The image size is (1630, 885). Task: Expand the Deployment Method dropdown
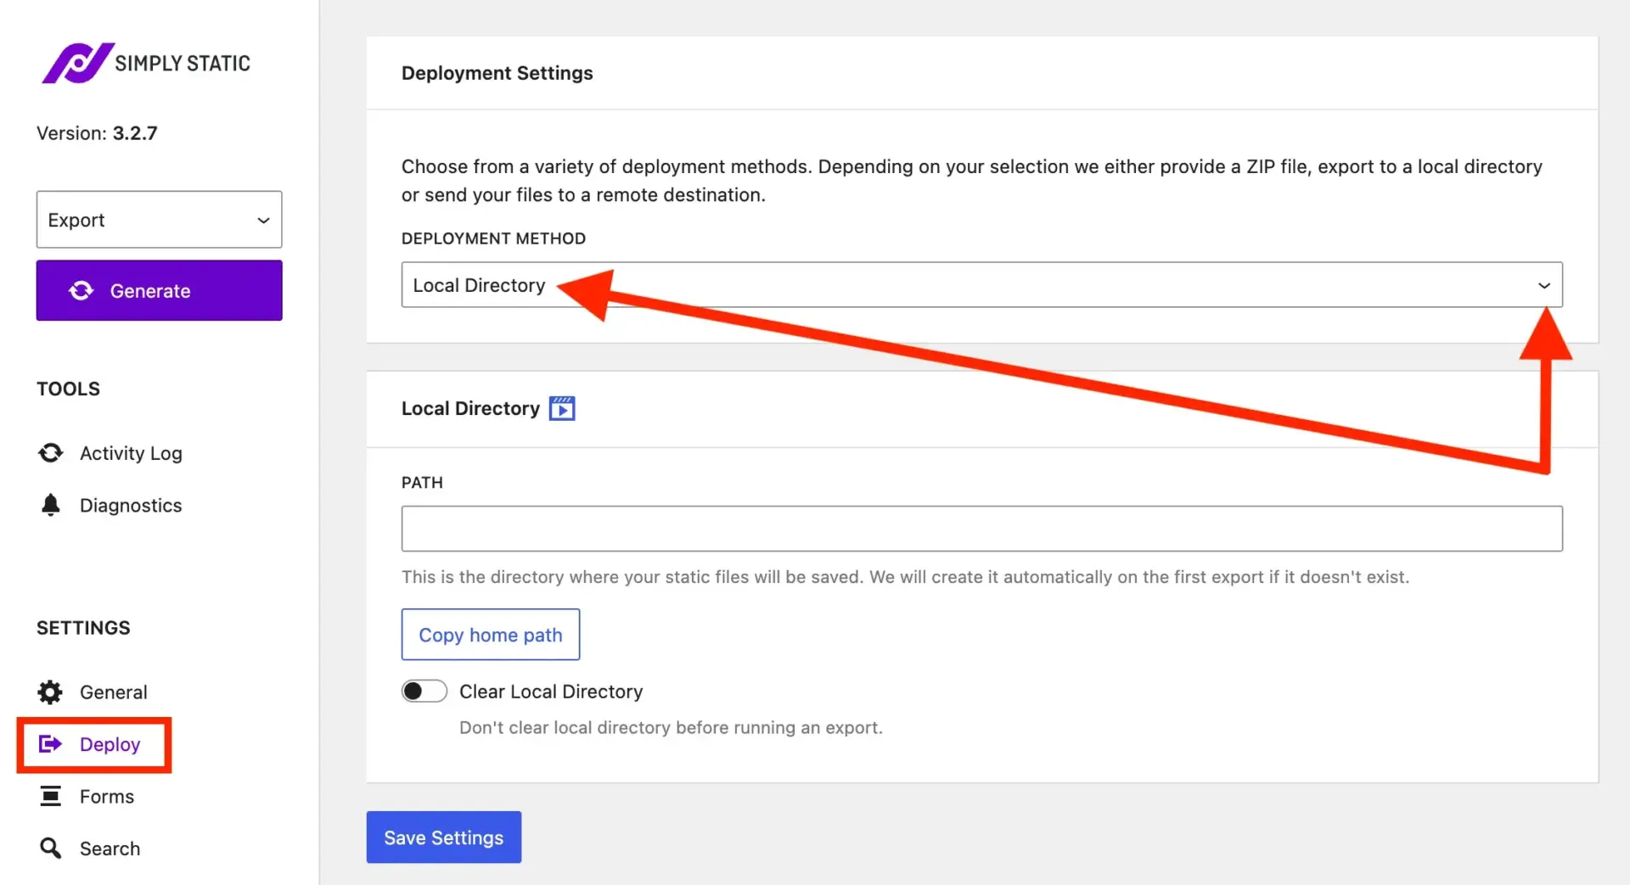click(x=981, y=285)
